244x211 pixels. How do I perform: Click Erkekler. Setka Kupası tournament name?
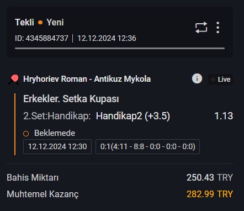[x=71, y=99]
